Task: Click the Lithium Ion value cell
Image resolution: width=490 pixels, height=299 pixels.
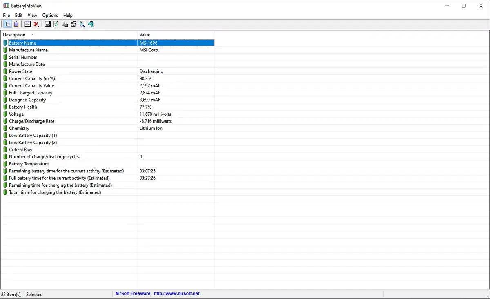Action: (151, 128)
